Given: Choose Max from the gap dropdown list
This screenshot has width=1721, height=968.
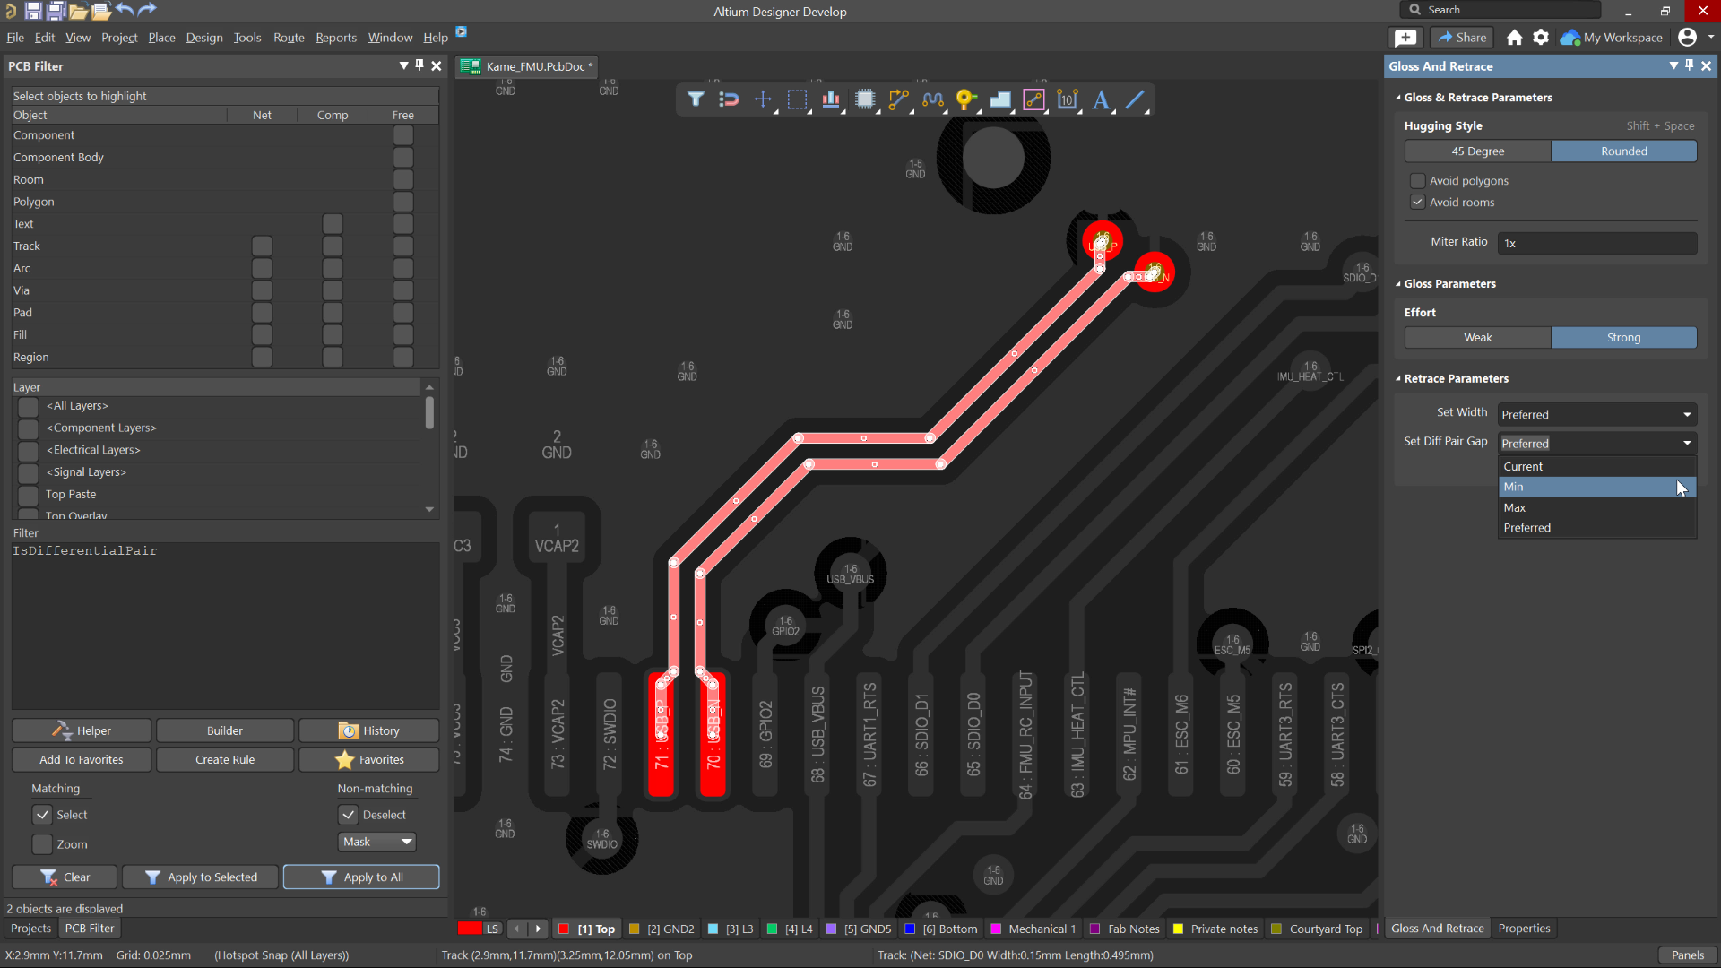Looking at the screenshot, I should (x=1596, y=507).
